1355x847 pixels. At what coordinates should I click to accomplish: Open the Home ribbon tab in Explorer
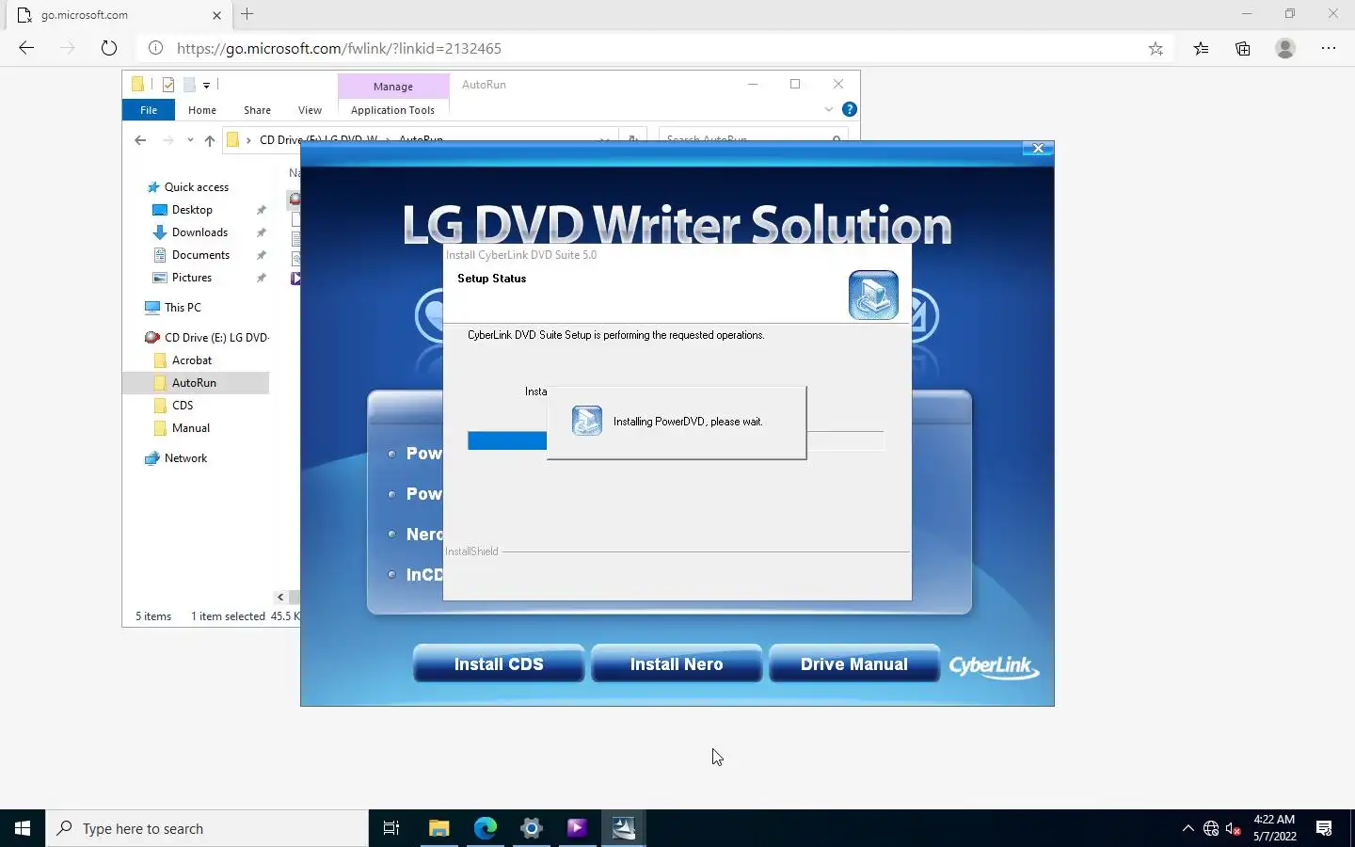pyautogui.click(x=202, y=110)
